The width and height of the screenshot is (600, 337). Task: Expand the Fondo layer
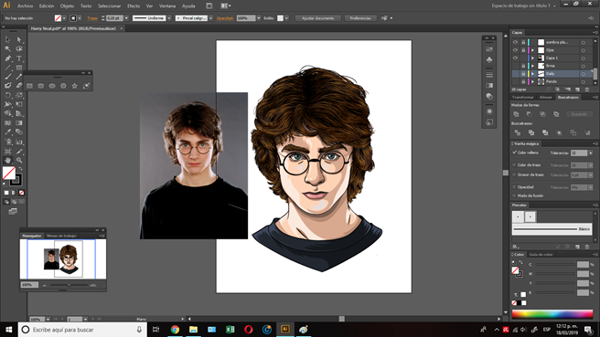point(532,82)
